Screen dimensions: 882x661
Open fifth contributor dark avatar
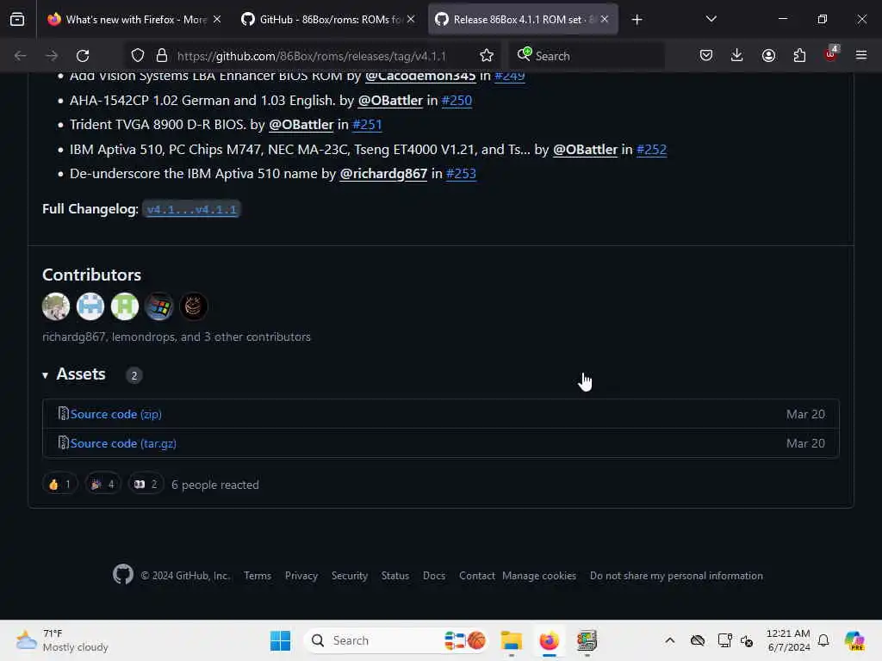point(194,307)
